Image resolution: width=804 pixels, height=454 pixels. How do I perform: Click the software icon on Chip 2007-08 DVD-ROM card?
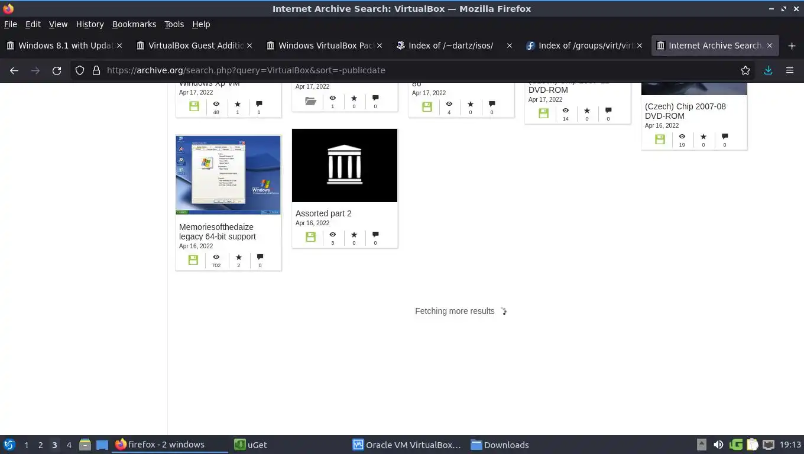[x=660, y=140]
